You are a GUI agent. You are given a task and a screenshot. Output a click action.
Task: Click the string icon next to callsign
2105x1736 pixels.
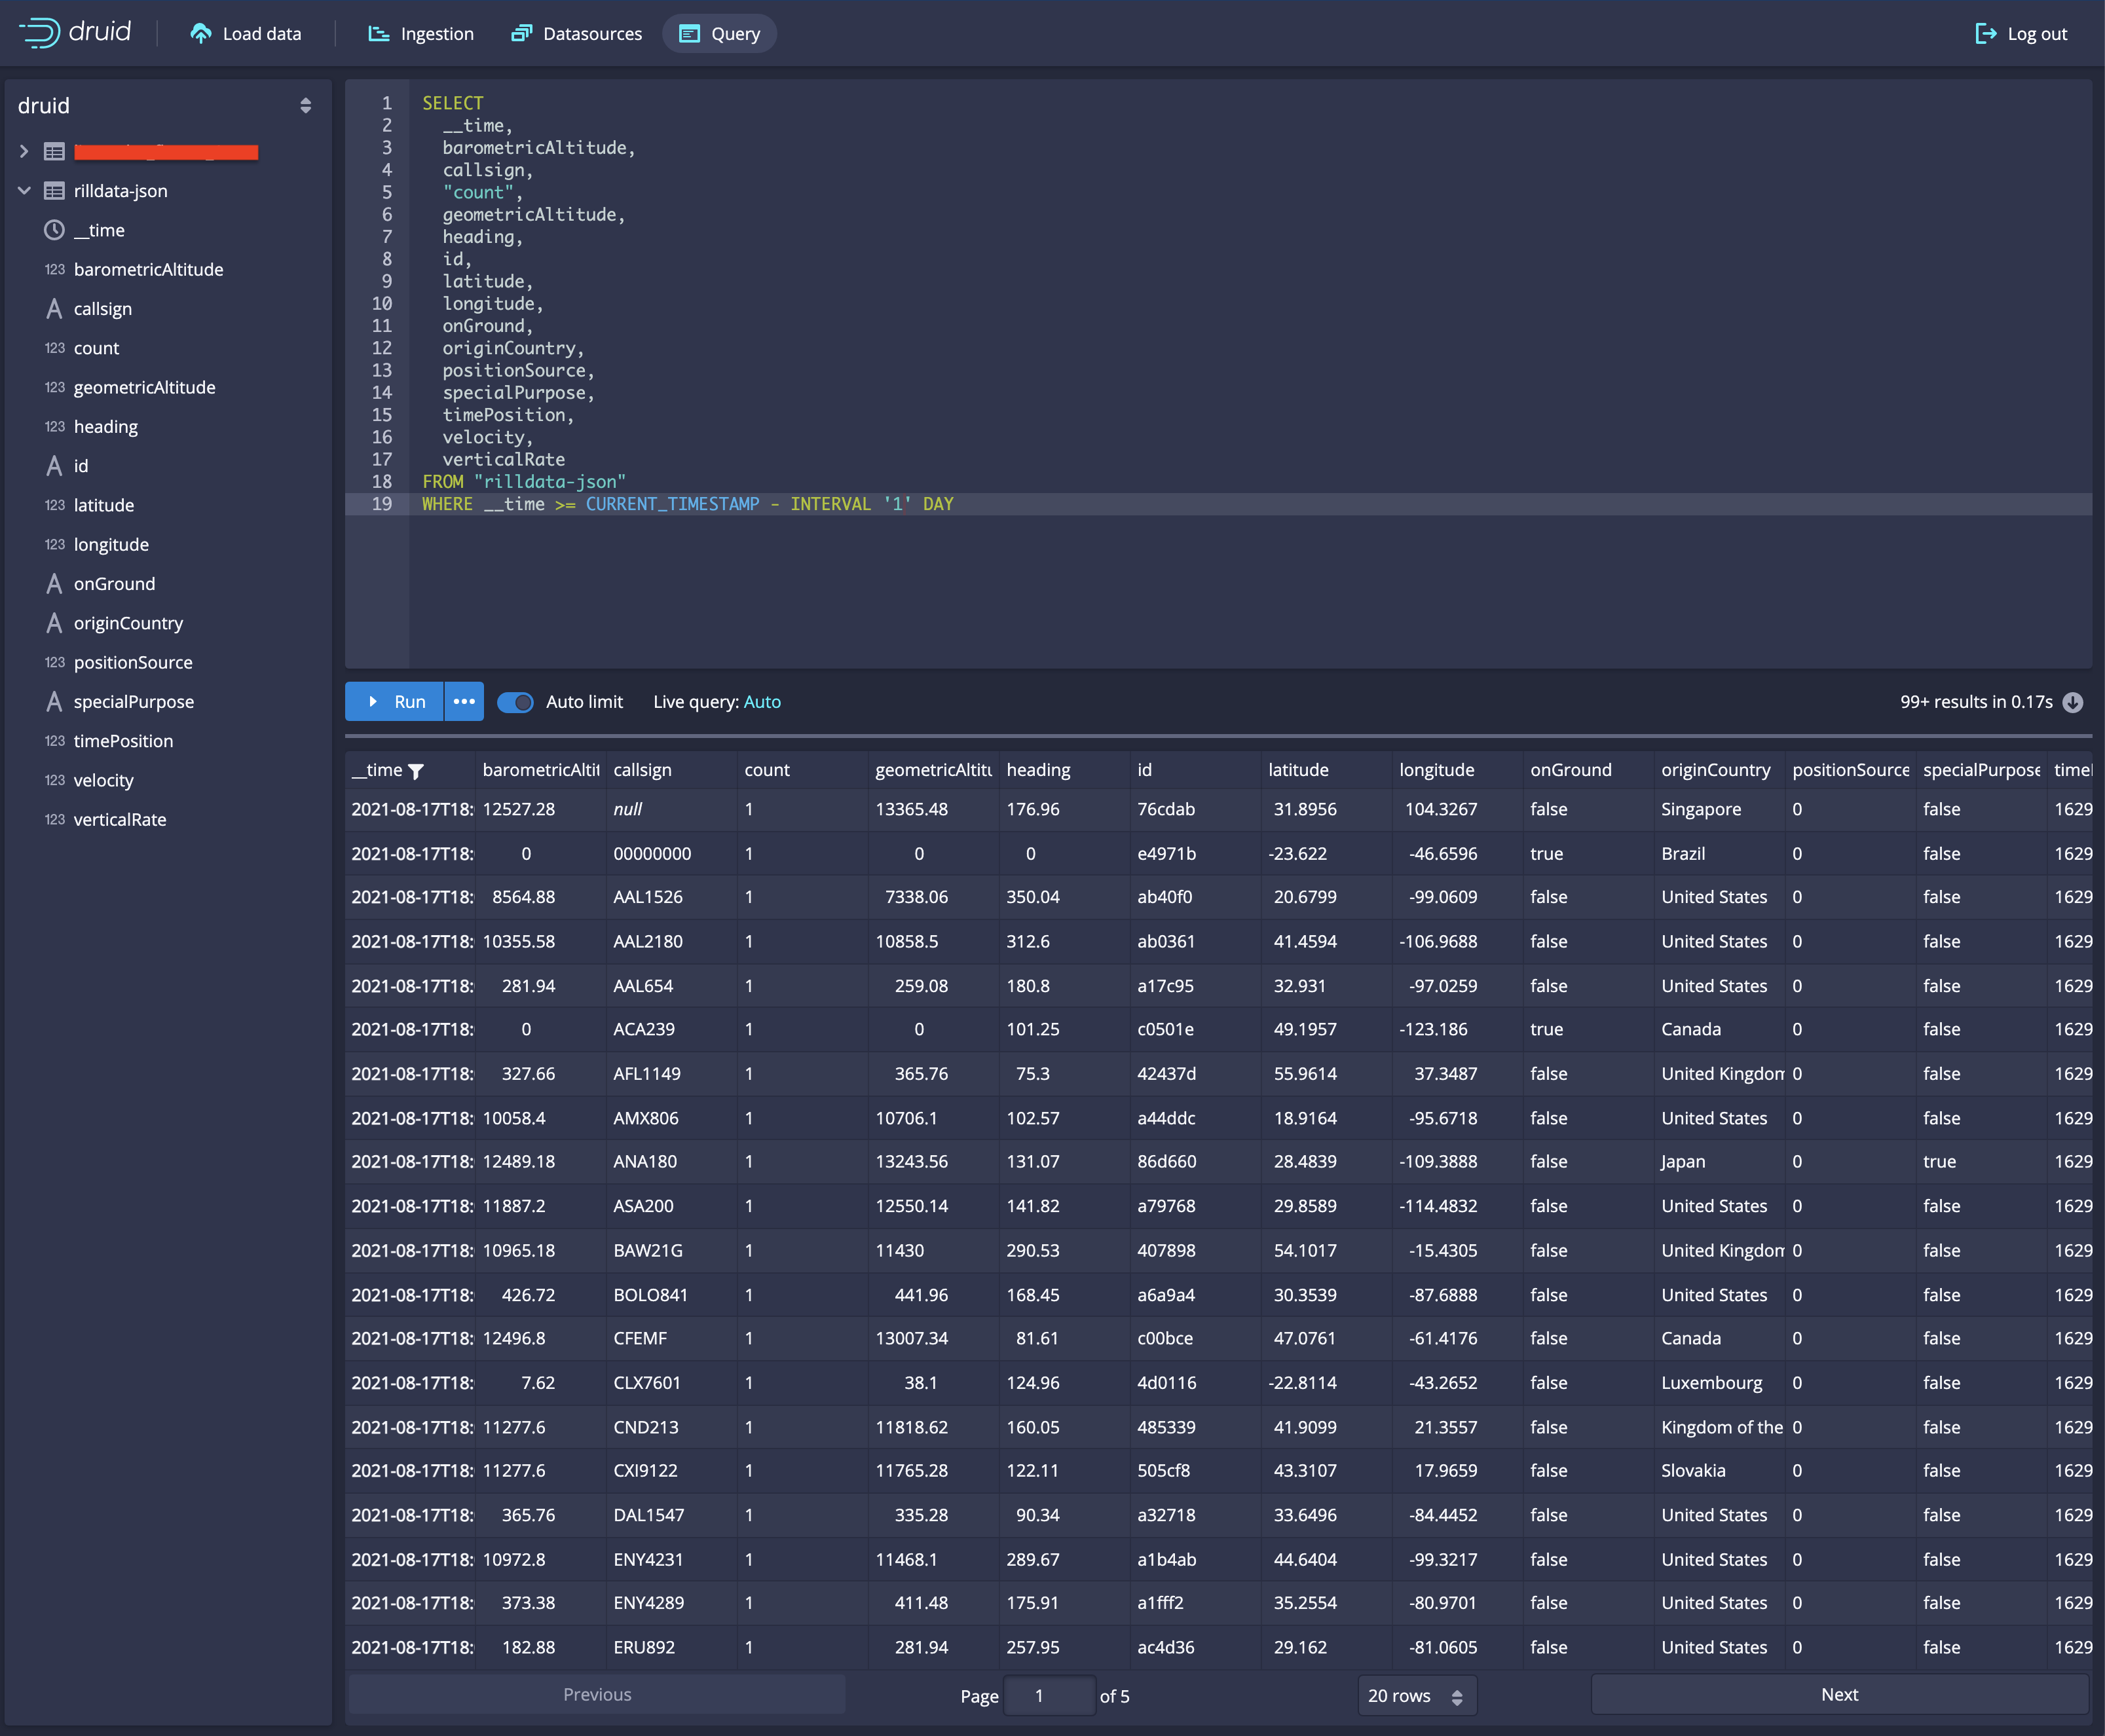pos(54,309)
